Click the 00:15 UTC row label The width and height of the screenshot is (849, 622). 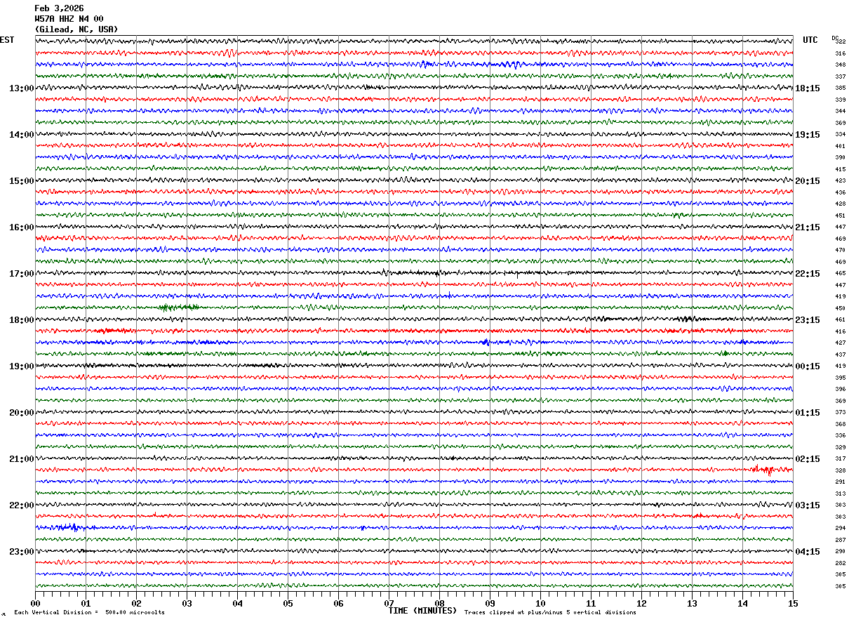[808, 366]
